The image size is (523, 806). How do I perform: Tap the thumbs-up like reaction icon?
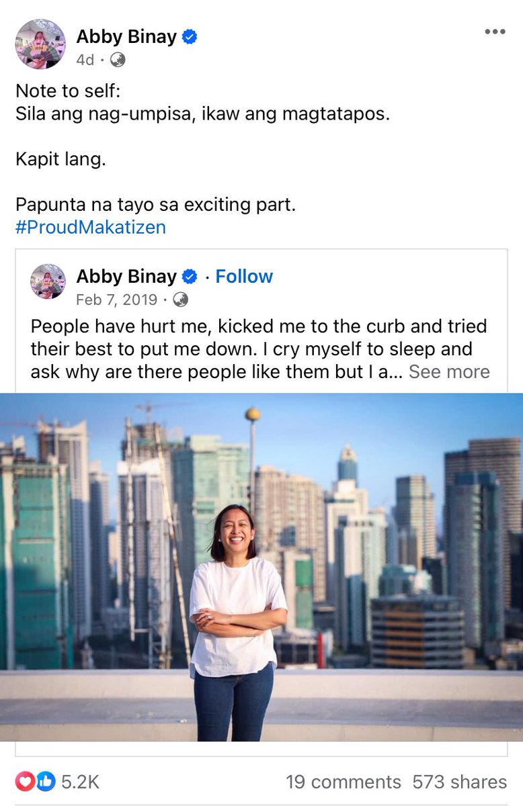[x=44, y=781]
